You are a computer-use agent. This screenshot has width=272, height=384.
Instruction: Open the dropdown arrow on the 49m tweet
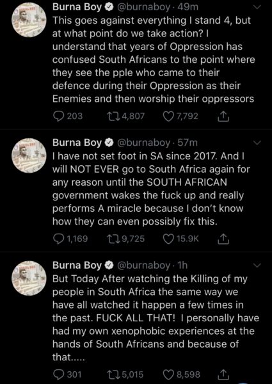258,8
